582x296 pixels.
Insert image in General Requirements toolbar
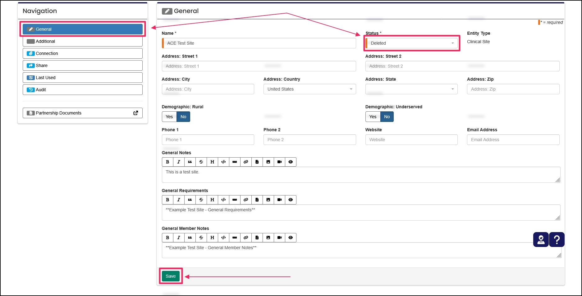pos(268,200)
